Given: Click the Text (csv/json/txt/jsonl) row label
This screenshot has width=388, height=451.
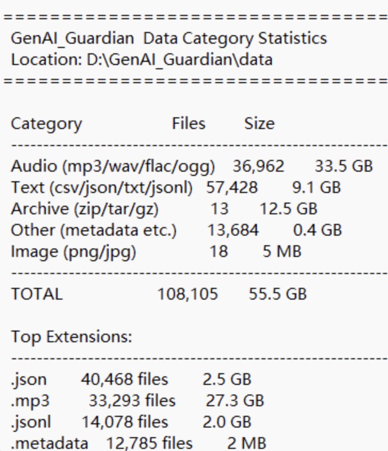Looking at the screenshot, I should coord(101,188).
